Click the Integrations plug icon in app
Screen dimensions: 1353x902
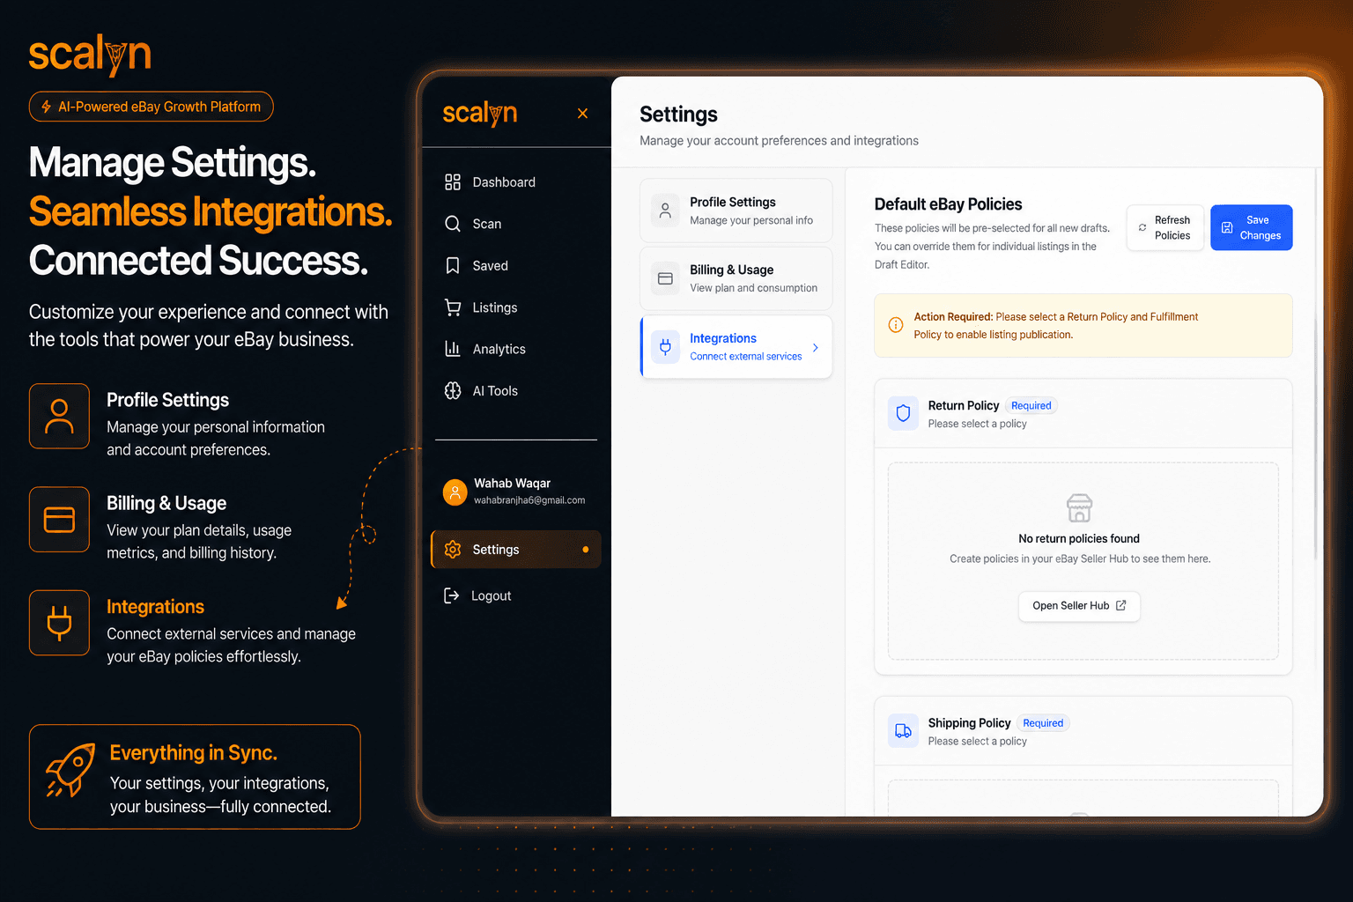point(665,347)
